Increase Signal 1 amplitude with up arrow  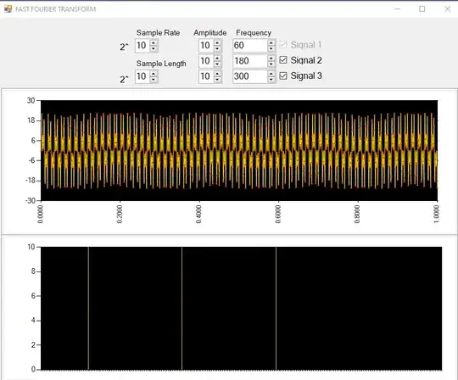click(217, 43)
